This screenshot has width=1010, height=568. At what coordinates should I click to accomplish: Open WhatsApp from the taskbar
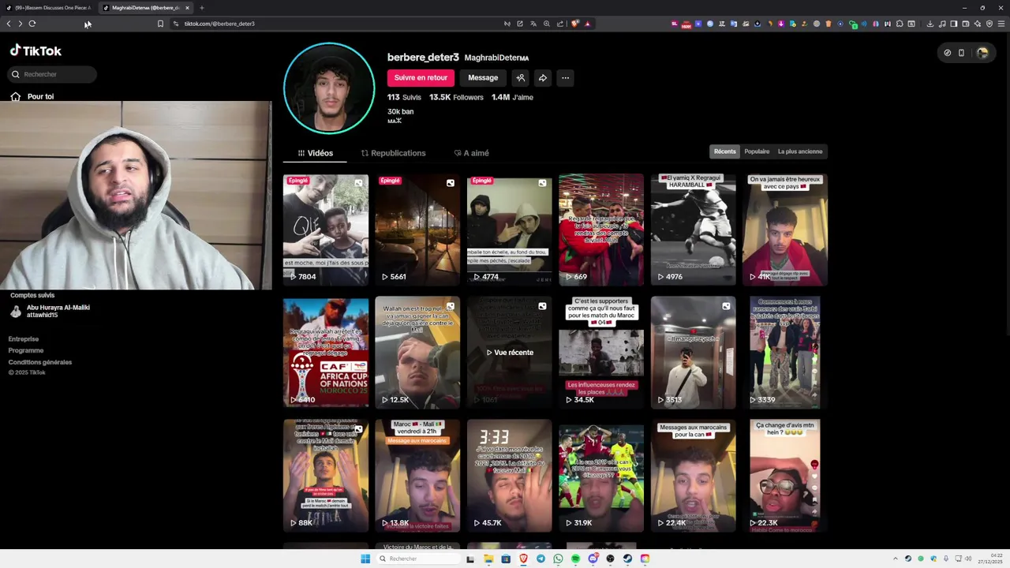pyautogui.click(x=558, y=559)
